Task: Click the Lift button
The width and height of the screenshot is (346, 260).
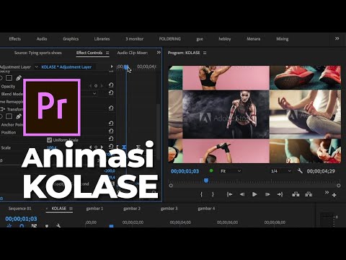Action: pyautogui.click(x=296, y=194)
